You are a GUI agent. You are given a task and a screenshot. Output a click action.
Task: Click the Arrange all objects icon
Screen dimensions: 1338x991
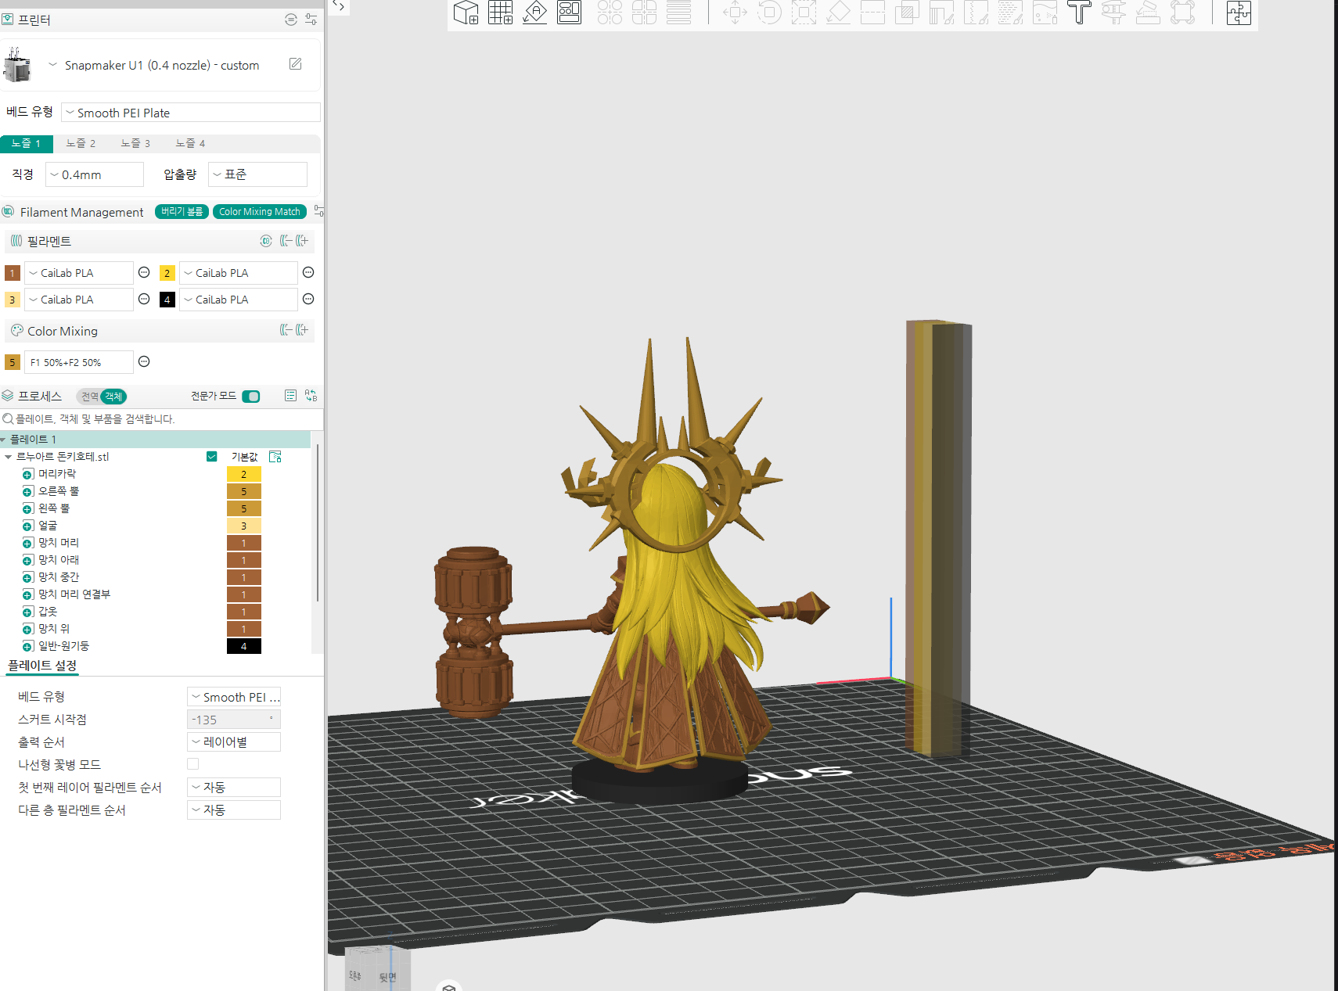point(569,13)
